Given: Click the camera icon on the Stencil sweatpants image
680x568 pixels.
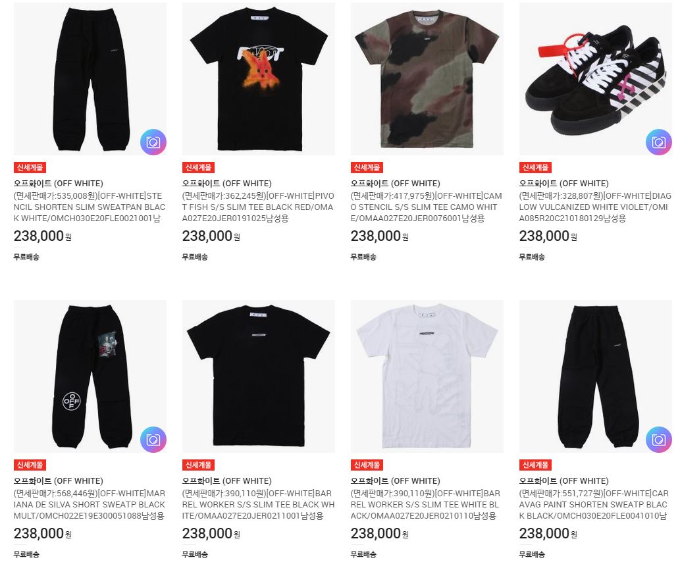Looking at the screenshot, I should tap(153, 142).
